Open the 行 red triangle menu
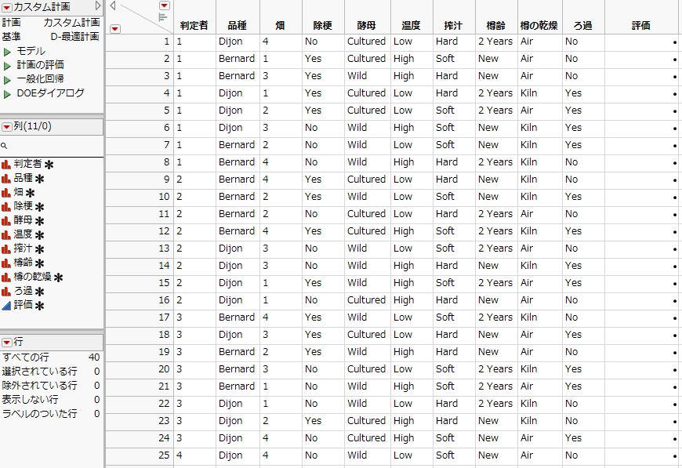Viewport: 682px width, 468px height. (6, 343)
